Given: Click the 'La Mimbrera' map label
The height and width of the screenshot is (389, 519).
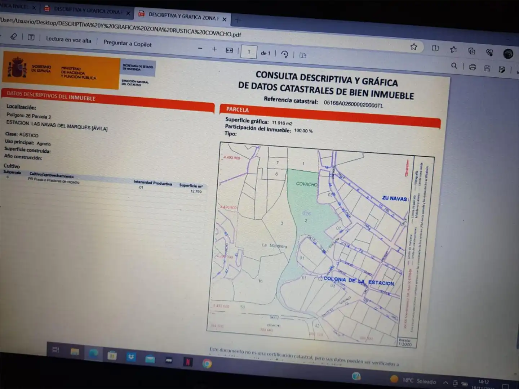Looking at the screenshot, I should tap(274, 246).
